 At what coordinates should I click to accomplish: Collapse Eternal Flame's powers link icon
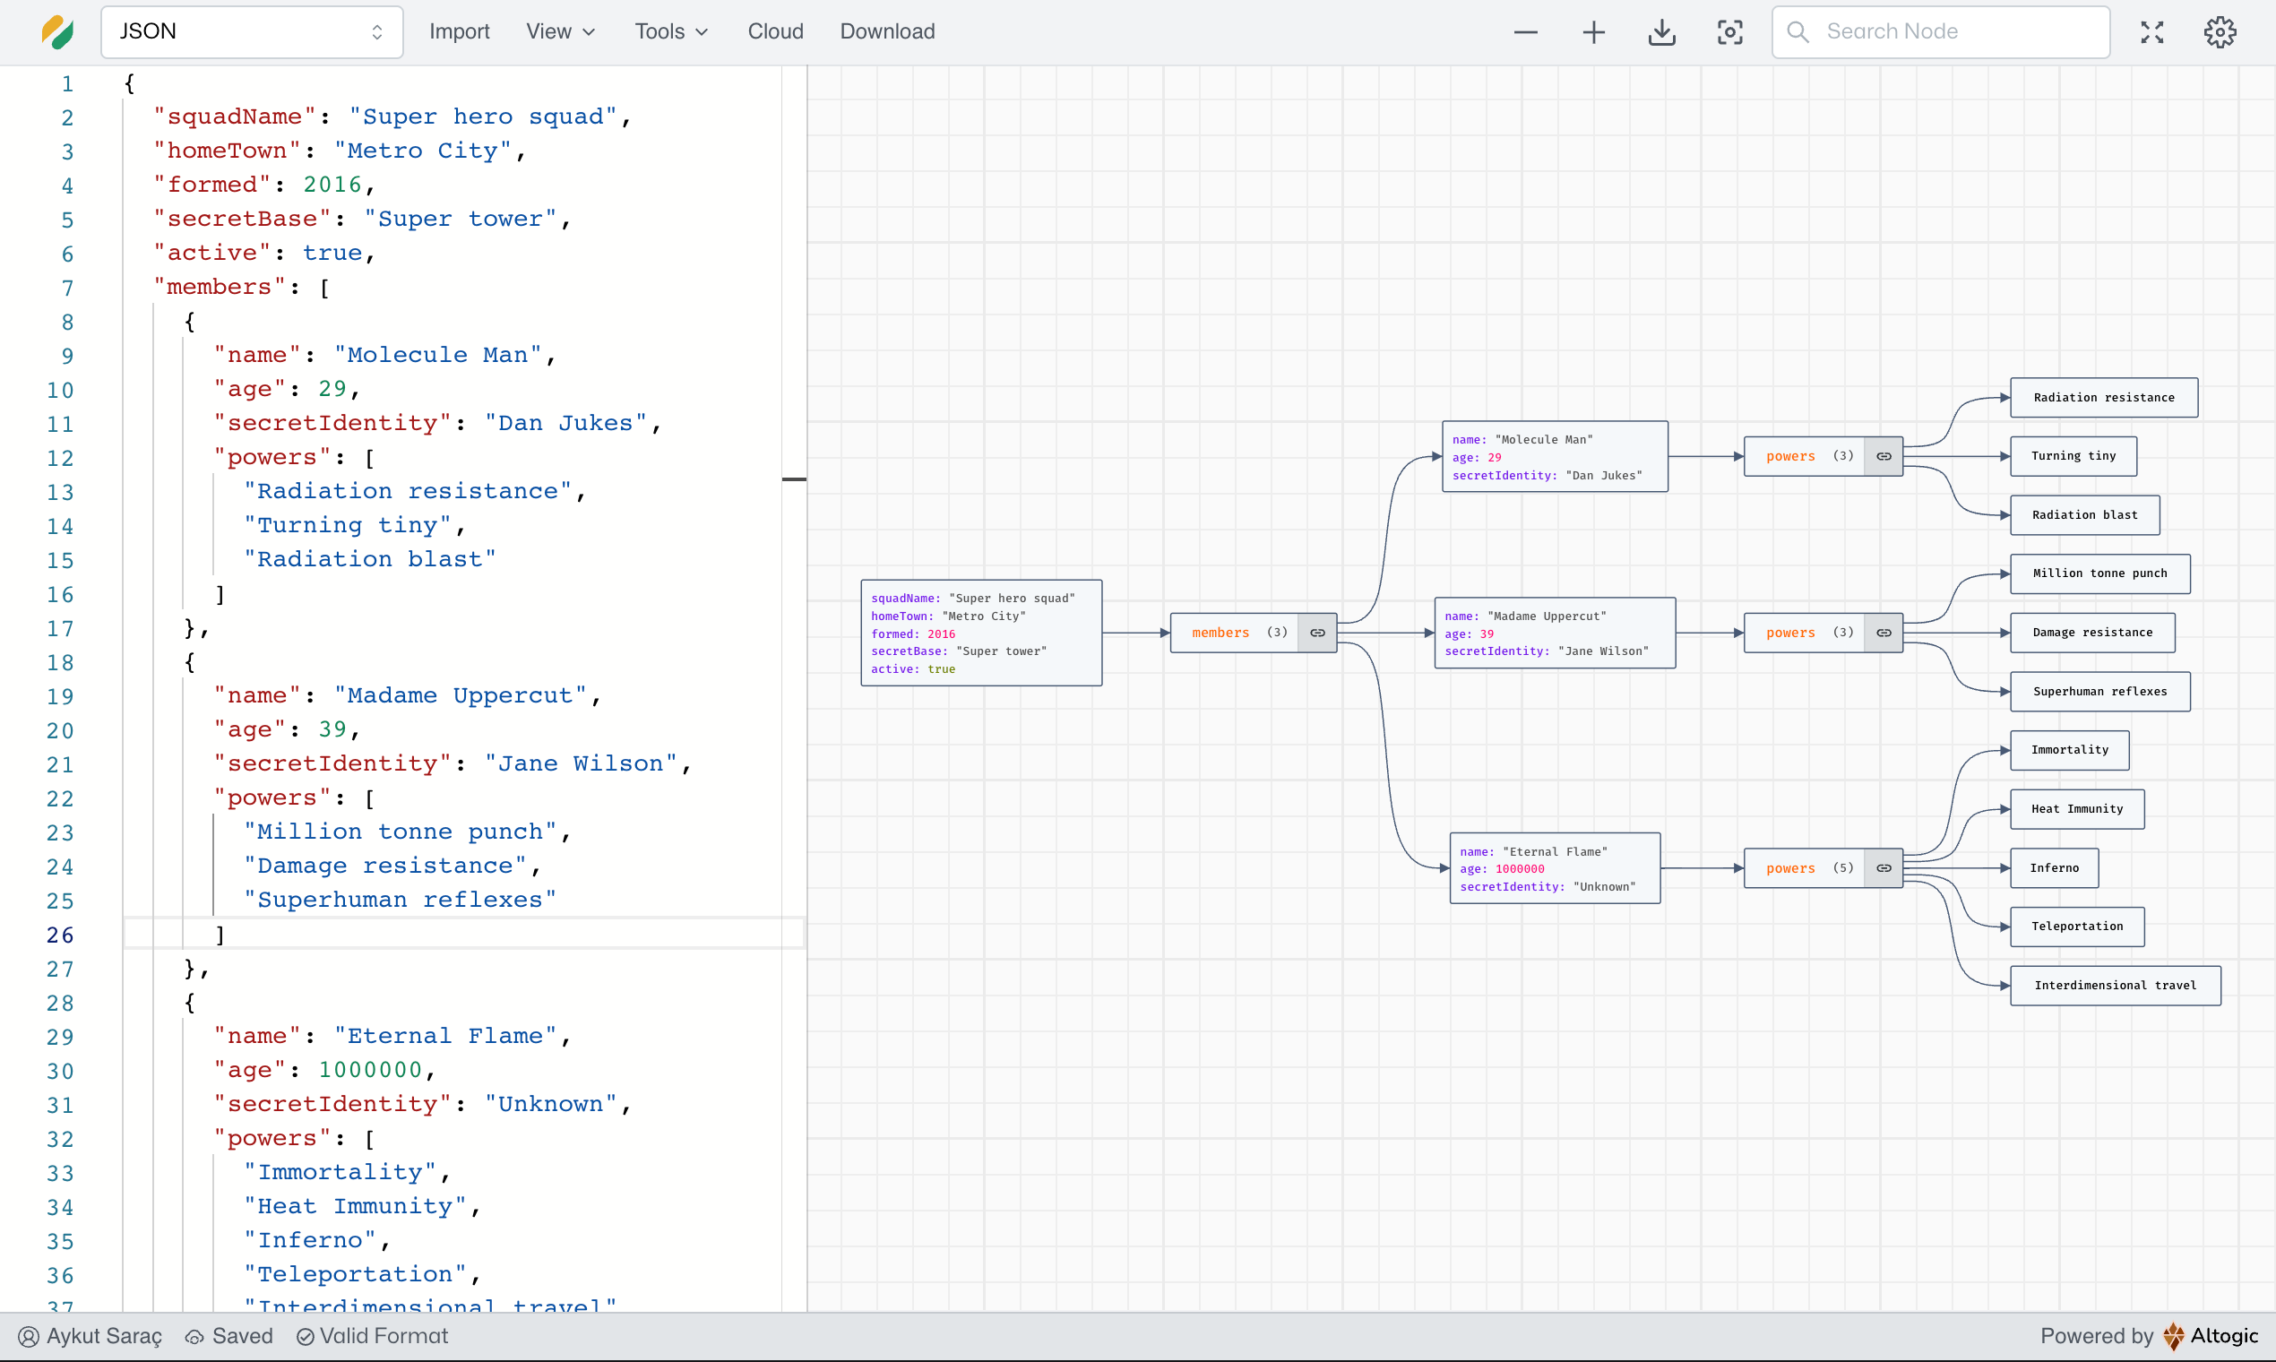(x=1884, y=868)
